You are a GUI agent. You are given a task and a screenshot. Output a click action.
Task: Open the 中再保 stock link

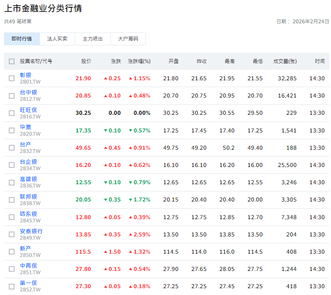pyautogui.click(x=29, y=265)
